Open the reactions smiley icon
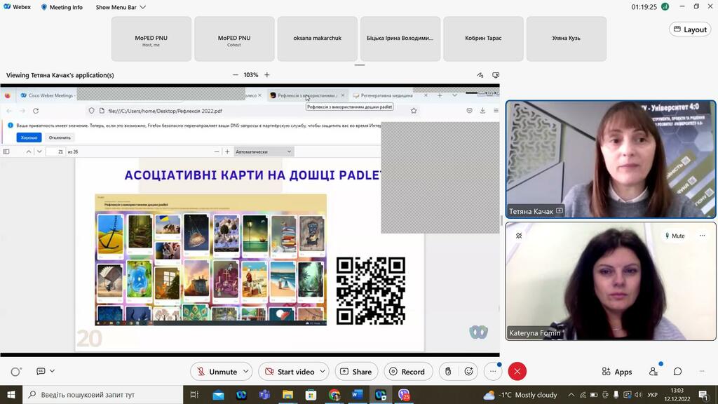Viewport: 718px width, 404px height. [x=469, y=372]
